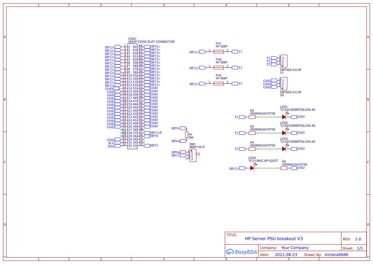Click the Drawn By name kintara6686
The width and height of the screenshot is (373, 264).
tap(336, 254)
